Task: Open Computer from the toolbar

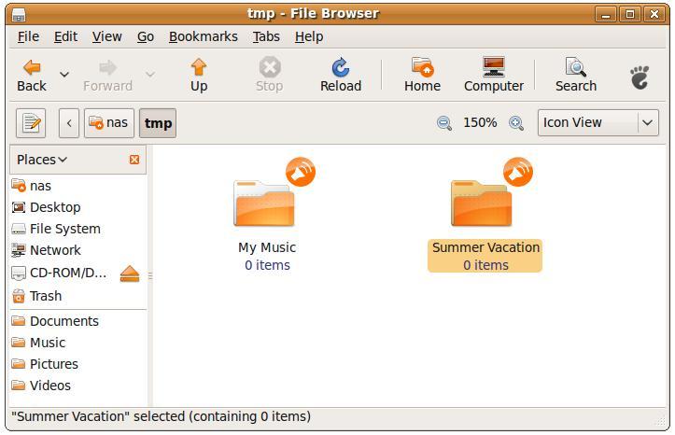Action: (x=494, y=75)
